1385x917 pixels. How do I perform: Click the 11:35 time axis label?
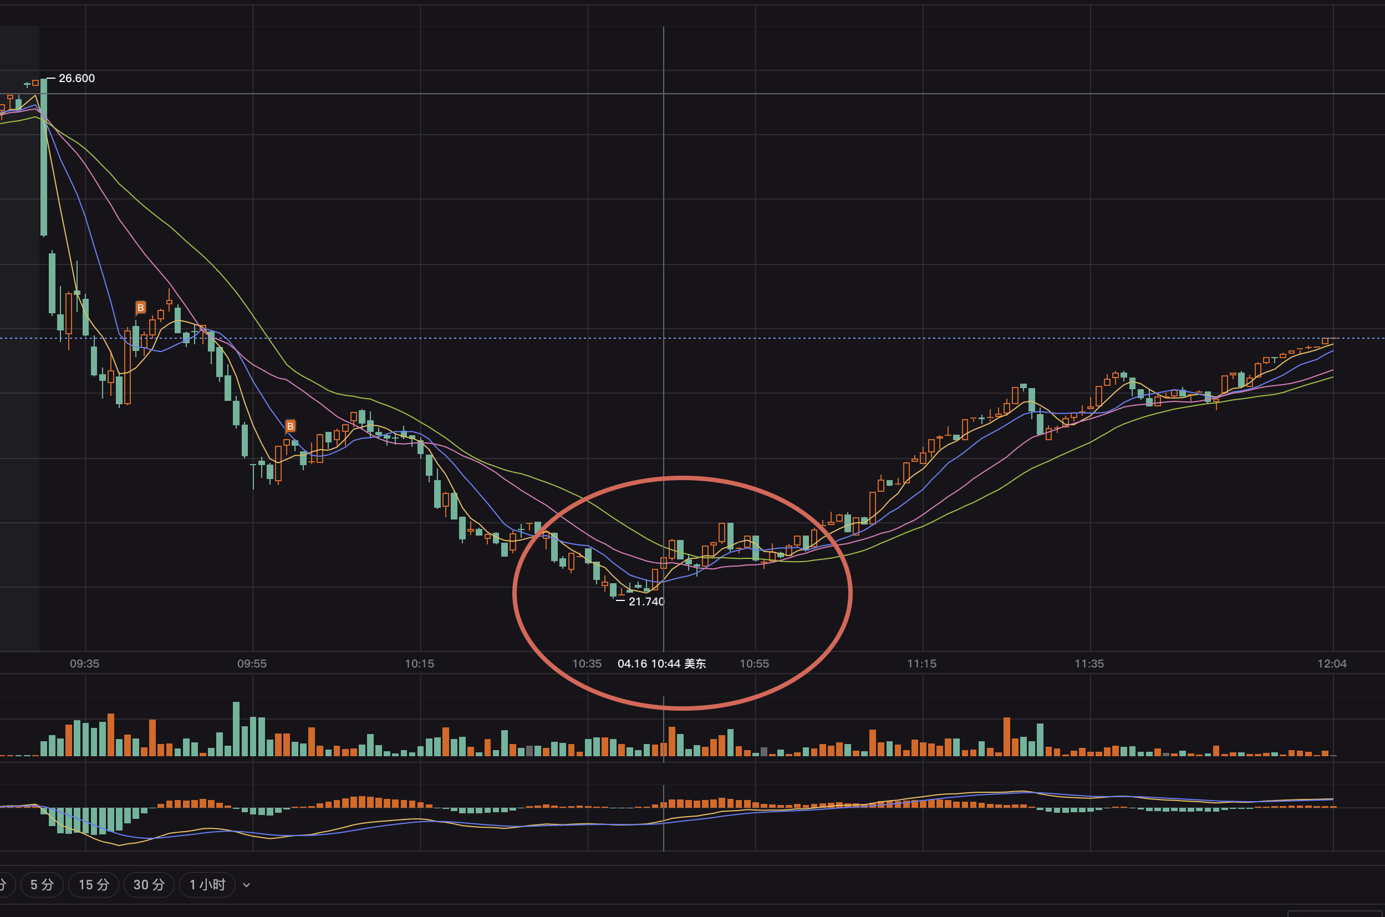click(x=1089, y=664)
